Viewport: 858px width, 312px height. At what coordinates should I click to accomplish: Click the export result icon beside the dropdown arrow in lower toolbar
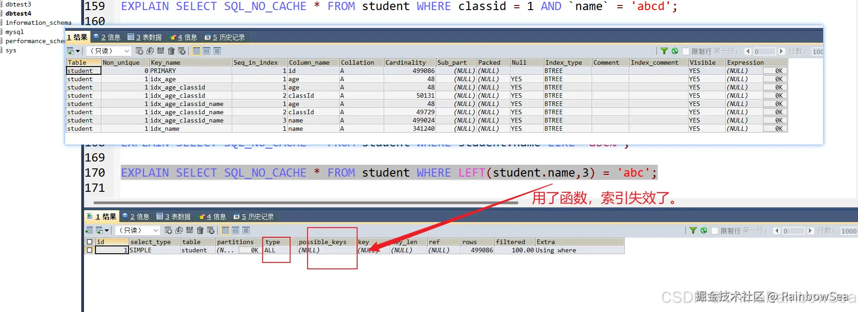[x=99, y=230]
